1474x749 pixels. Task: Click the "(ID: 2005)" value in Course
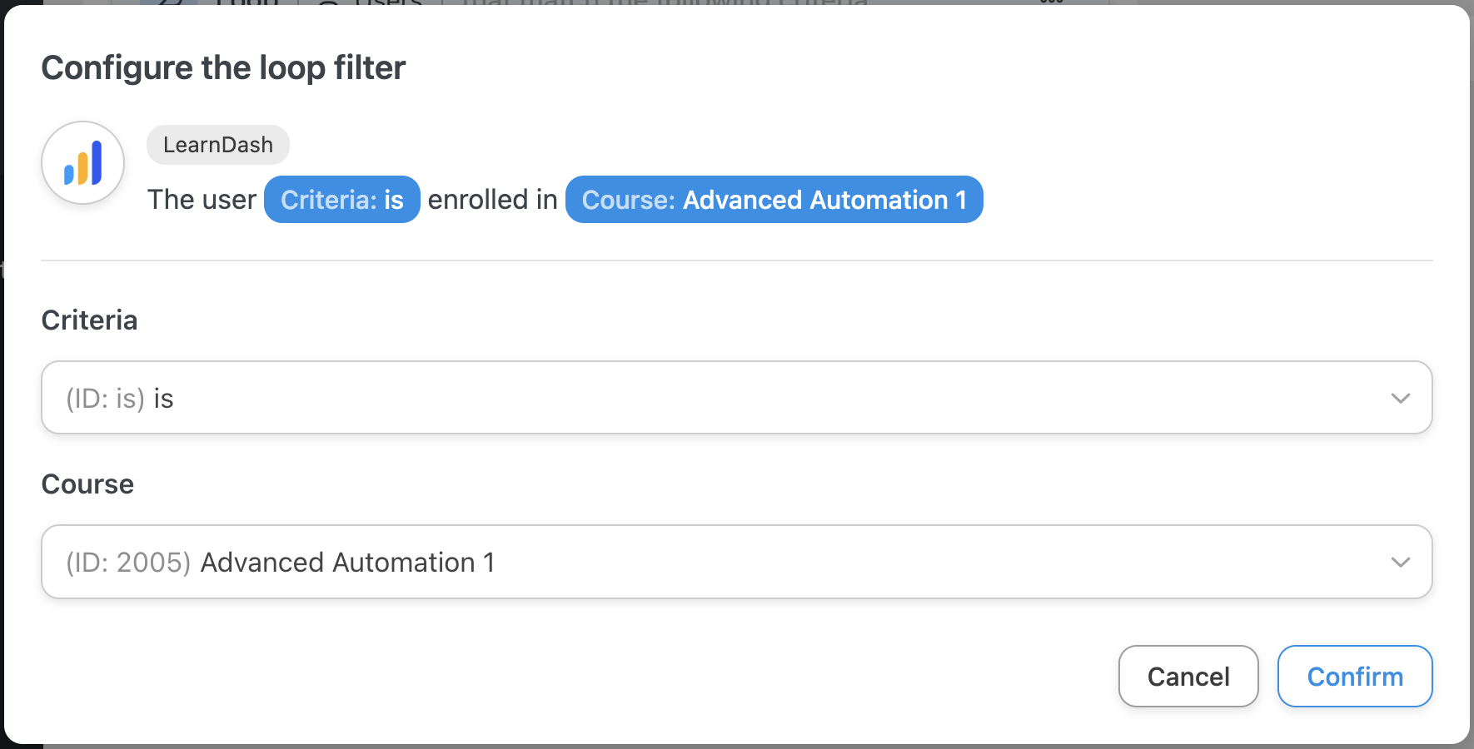128,563
